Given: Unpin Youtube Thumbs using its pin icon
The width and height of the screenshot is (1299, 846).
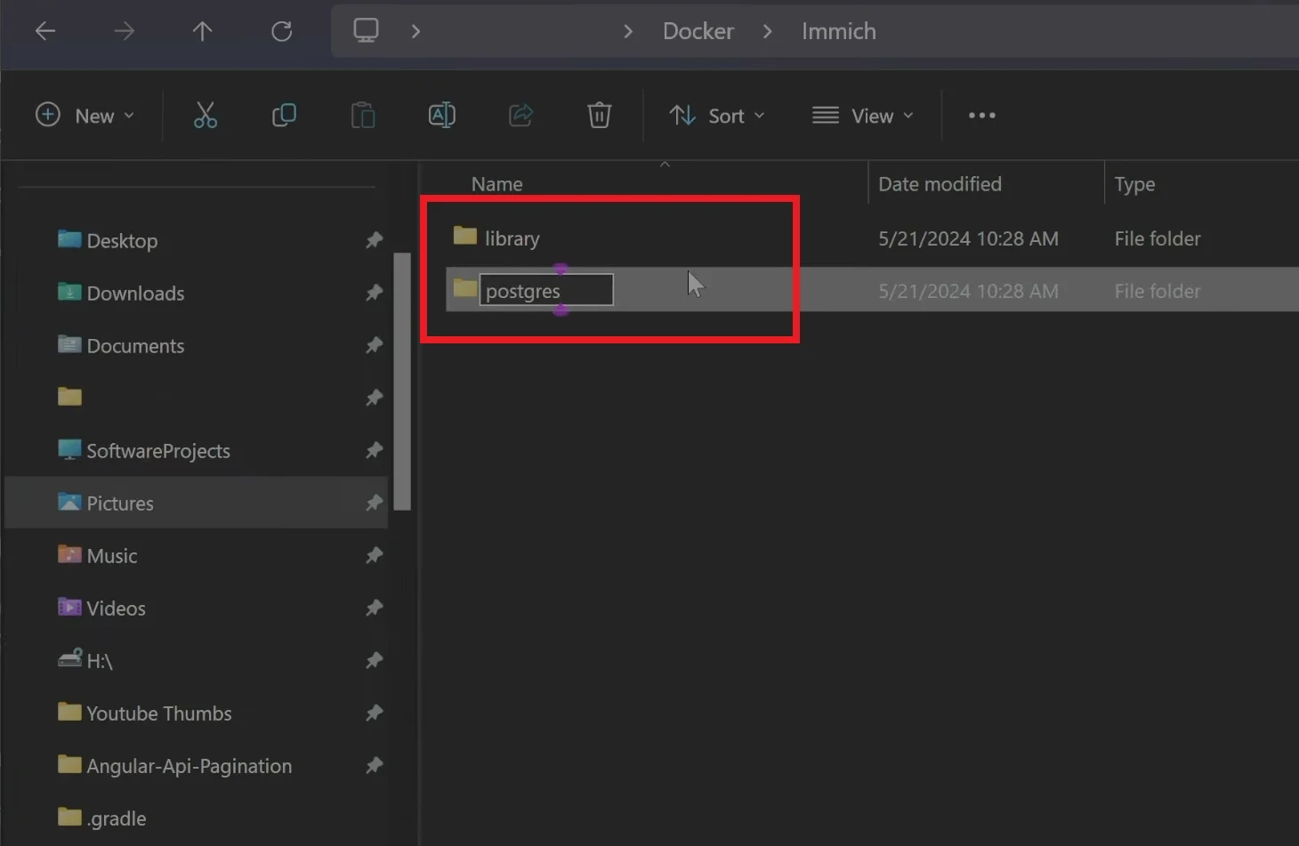Looking at the screenshot, I should tap(375, 713).
